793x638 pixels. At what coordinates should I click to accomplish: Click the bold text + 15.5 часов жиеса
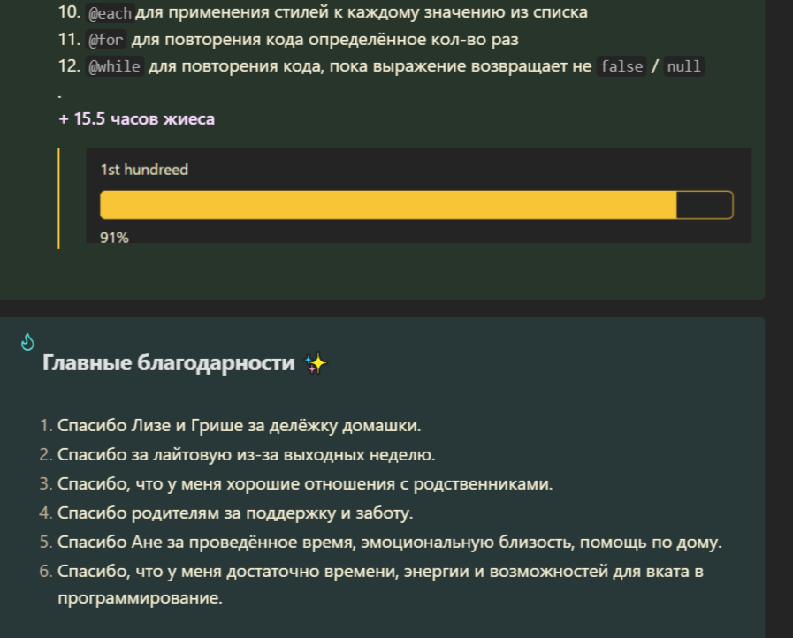coord(136,118)
